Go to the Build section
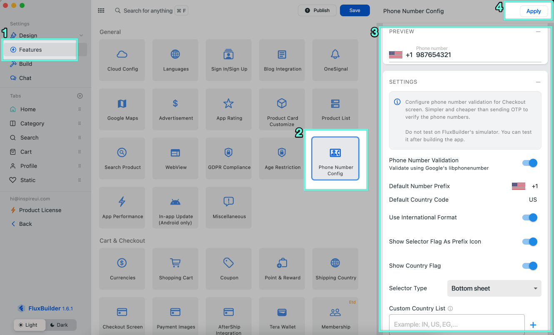This screenshot has width=554, height=335. pos(25,64)
